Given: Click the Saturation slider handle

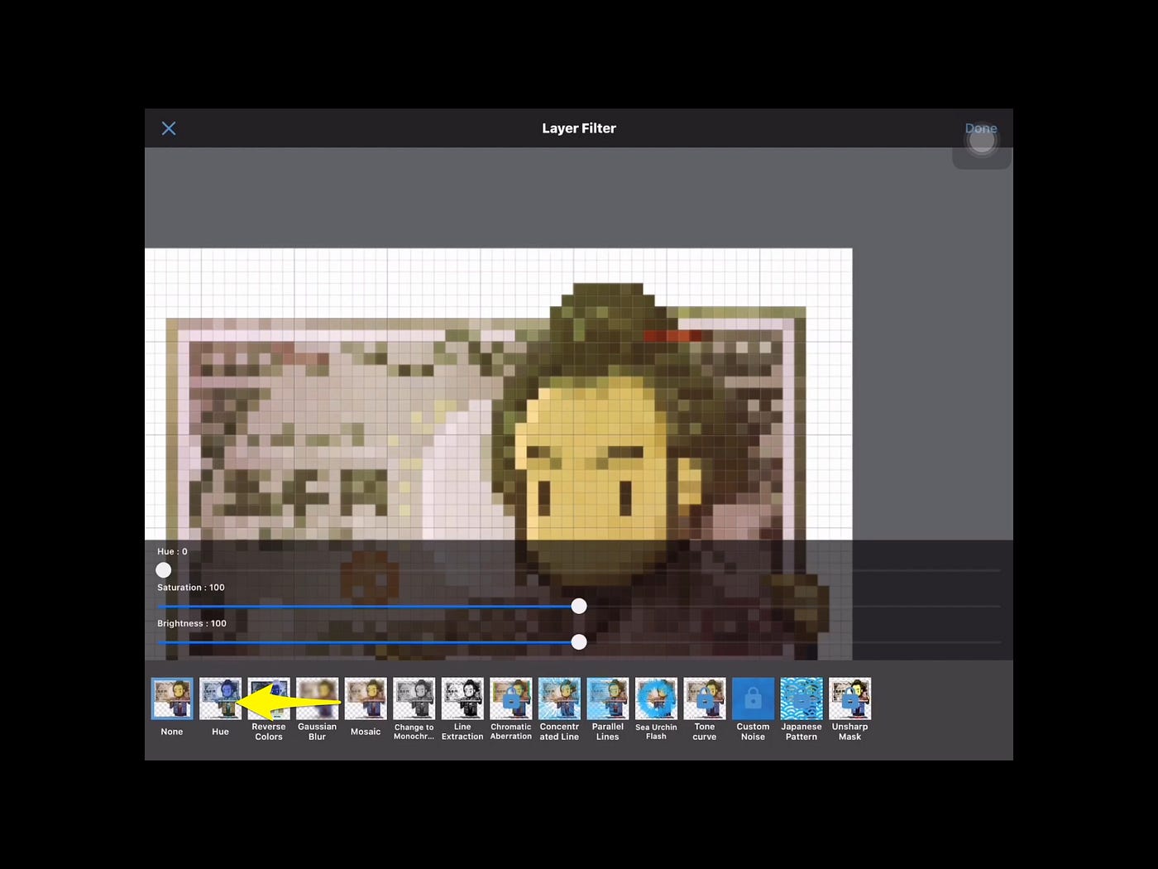Looking at the screenshot, I should pyautogui.click(x=579, y=606).
